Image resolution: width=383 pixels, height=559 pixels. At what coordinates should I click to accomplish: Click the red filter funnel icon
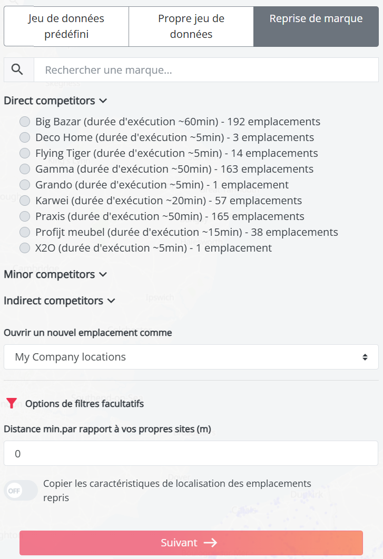point(12,404)
